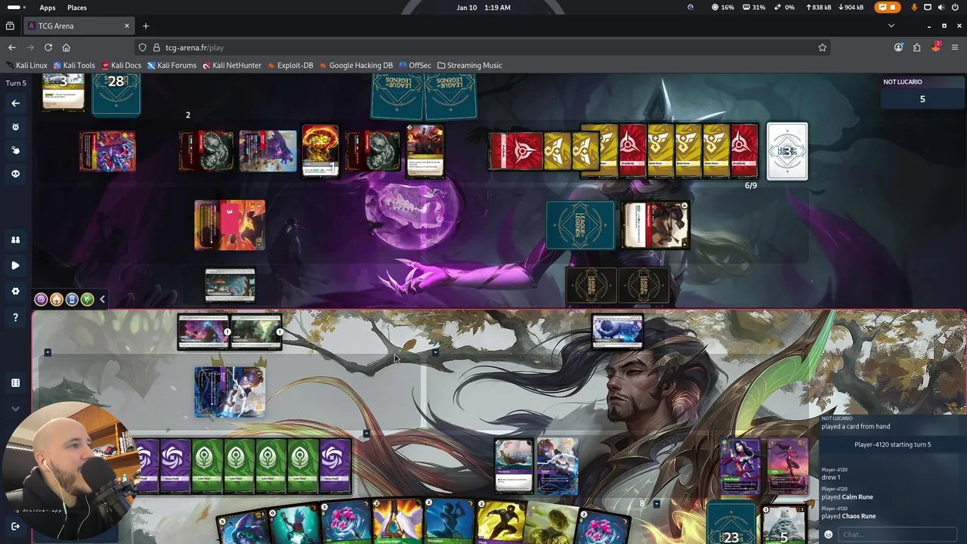
Task: Open the clock showing Jan 10
Action: coord(483,8)
